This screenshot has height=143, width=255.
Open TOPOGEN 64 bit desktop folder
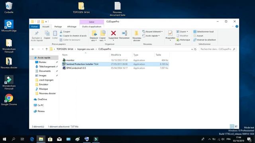coord(81,8)
